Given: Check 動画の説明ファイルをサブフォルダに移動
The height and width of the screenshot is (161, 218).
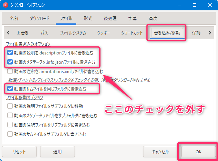Looking at the screenshot, I should pyautogui.click(x=10, y=106).
